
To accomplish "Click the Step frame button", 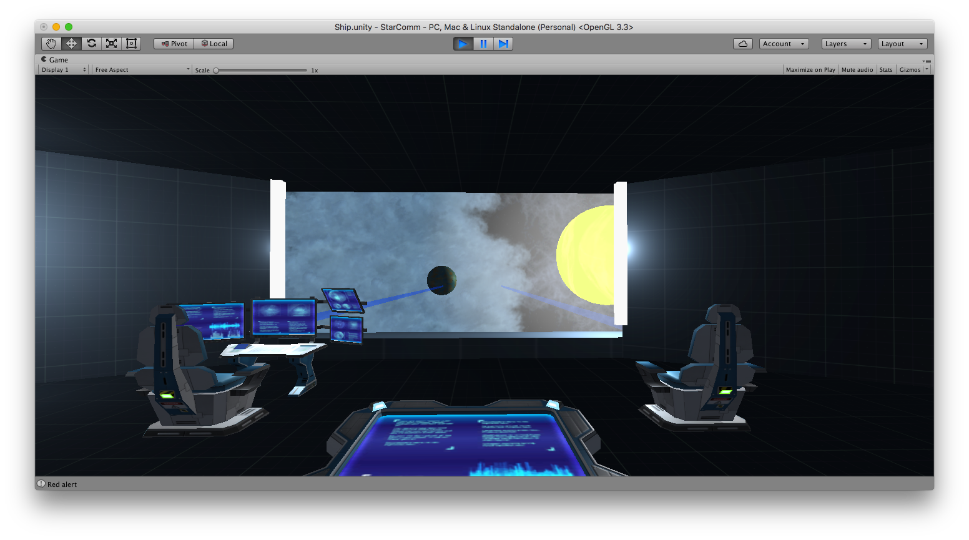I will click(503, 44).
